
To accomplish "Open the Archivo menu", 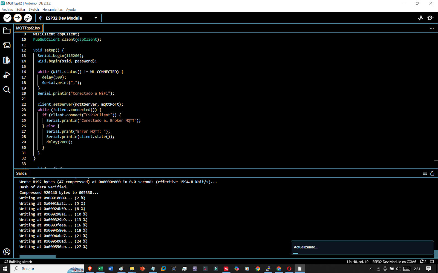I will click(7, 10).
